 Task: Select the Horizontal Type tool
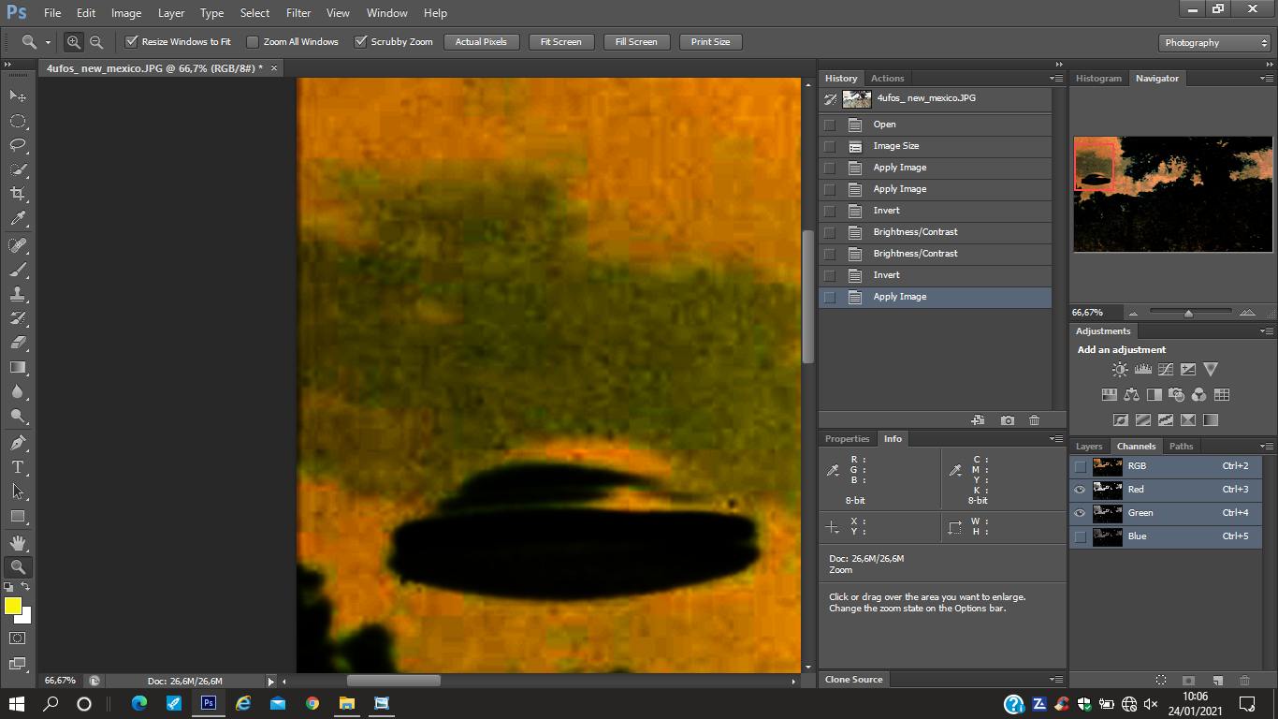(x=18, y=466)
